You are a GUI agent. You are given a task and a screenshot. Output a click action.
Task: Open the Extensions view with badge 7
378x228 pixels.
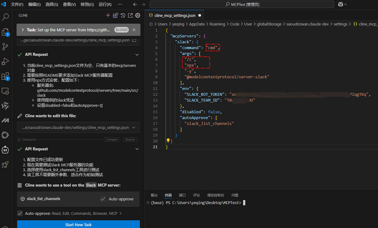6,76
